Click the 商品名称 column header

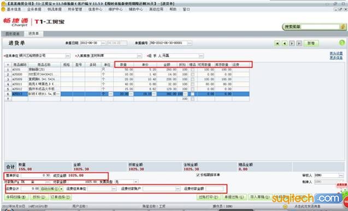click(x=44, y=65)
